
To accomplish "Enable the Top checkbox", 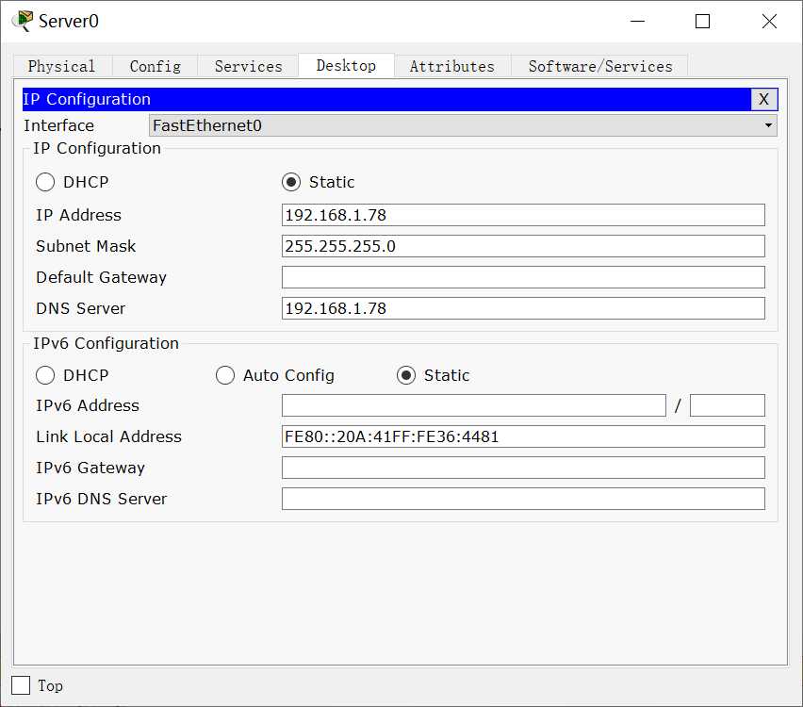I will 21,685.
